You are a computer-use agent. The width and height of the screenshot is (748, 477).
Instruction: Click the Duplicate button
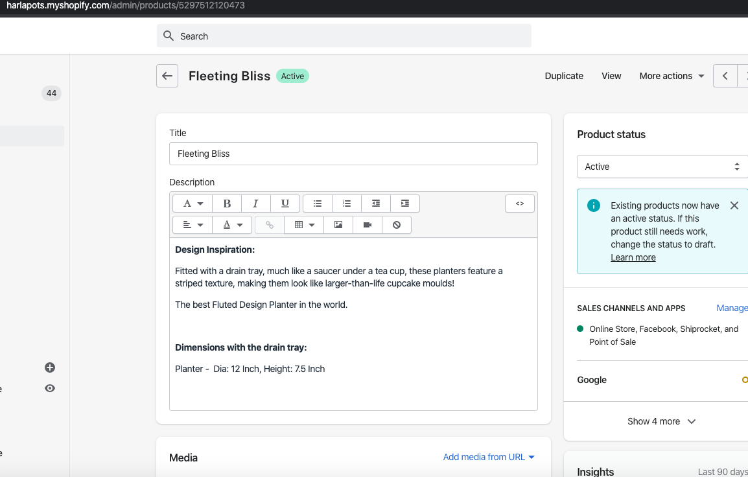[563, 76]
